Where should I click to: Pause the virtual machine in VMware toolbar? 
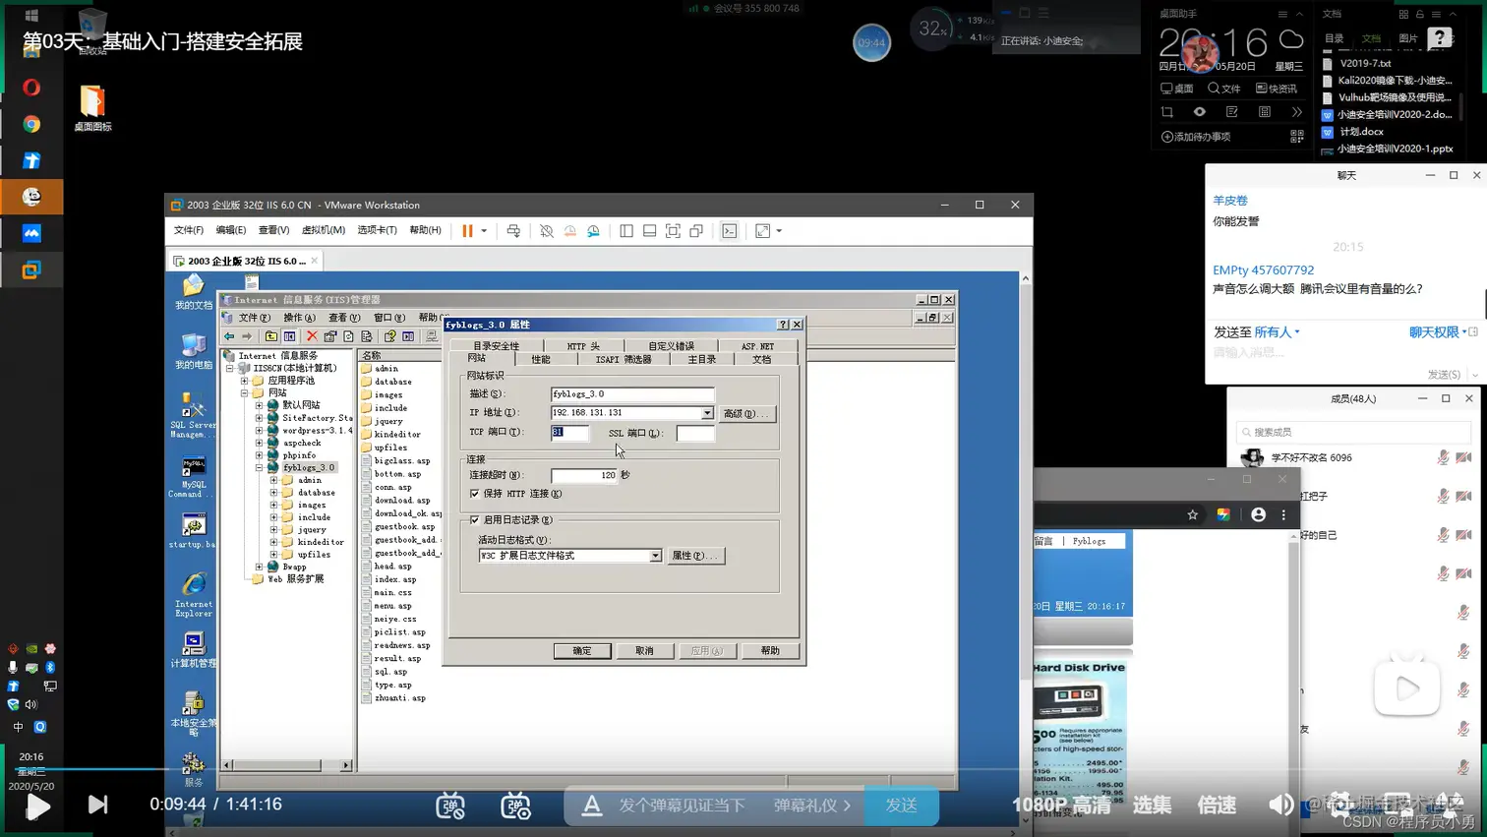[467, 231]
